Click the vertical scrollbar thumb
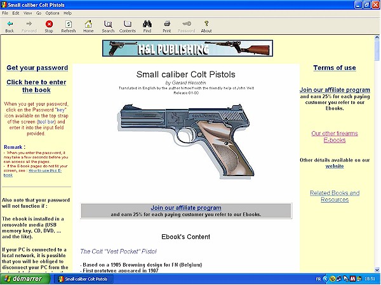The height and width of the screenshot is (285, 381). [377, 51]
